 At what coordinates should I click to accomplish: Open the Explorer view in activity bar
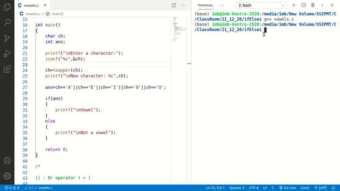[7, 7]
